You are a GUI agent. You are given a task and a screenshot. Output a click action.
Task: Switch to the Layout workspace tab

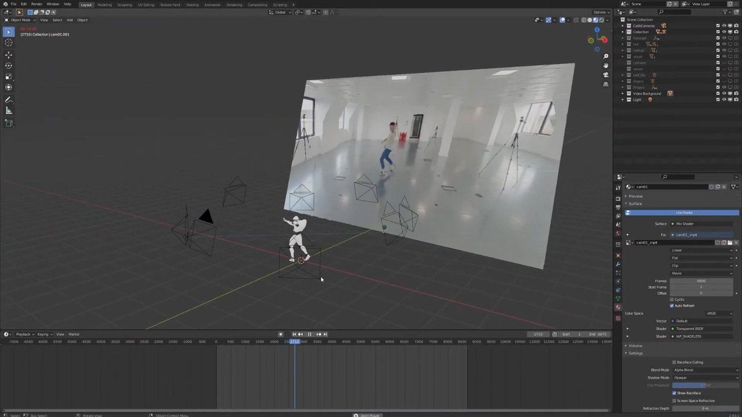[86, 5]
